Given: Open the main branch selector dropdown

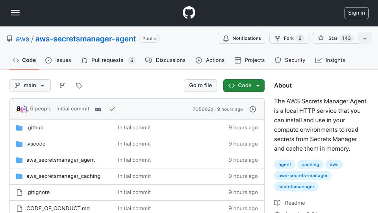Looking at the screenshot, I should coord(30,86).
